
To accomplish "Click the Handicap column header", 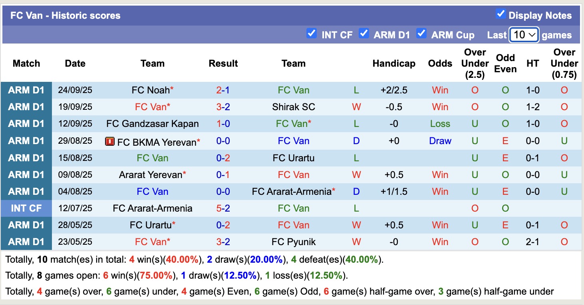I will [394, 63].
